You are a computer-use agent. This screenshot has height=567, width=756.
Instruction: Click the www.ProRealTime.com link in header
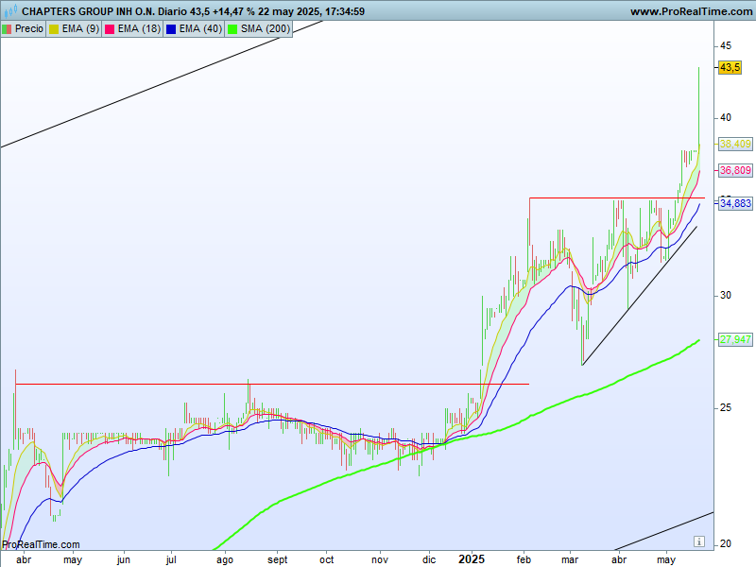coord(691,11)
